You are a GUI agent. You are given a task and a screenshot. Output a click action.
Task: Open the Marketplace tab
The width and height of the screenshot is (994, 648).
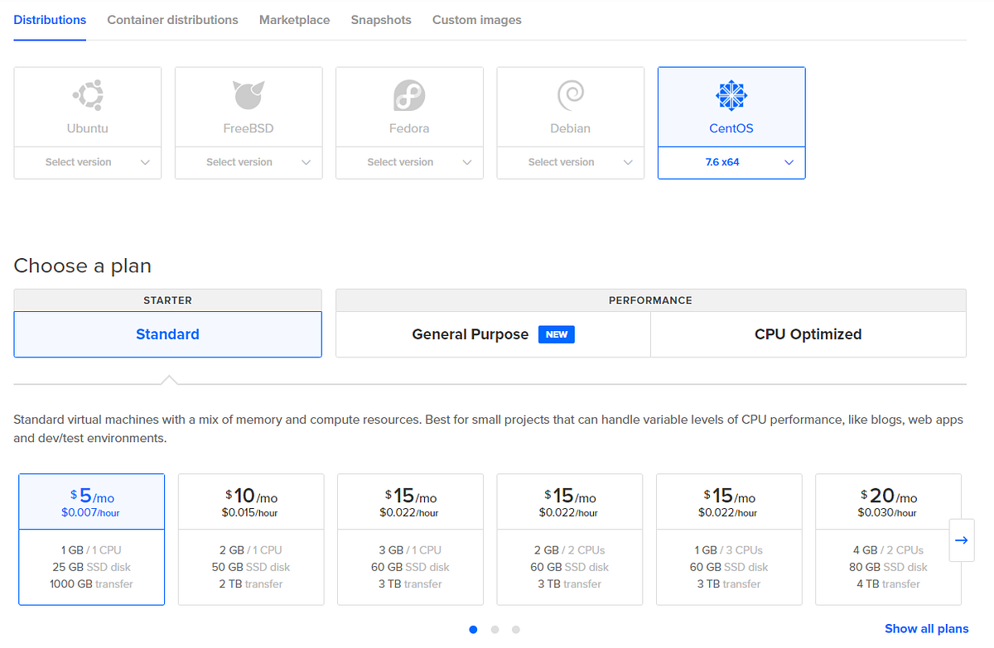coord(294,20)
